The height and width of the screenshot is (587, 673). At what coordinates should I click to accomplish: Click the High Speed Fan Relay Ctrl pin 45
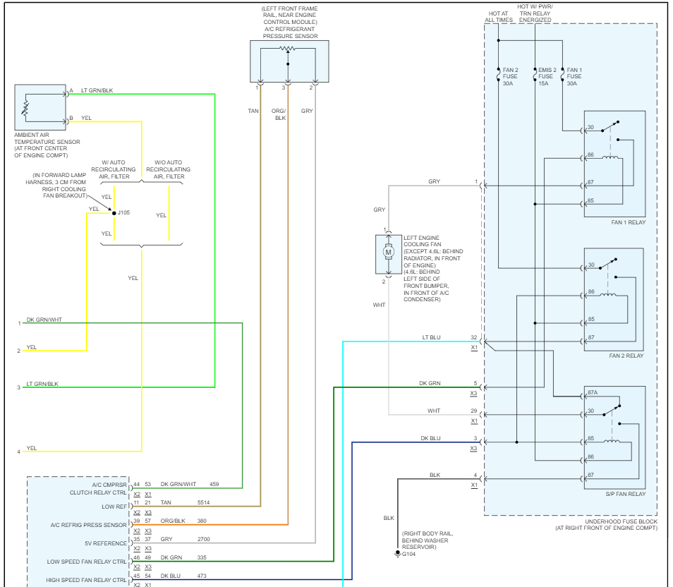[x=135, y=576]
